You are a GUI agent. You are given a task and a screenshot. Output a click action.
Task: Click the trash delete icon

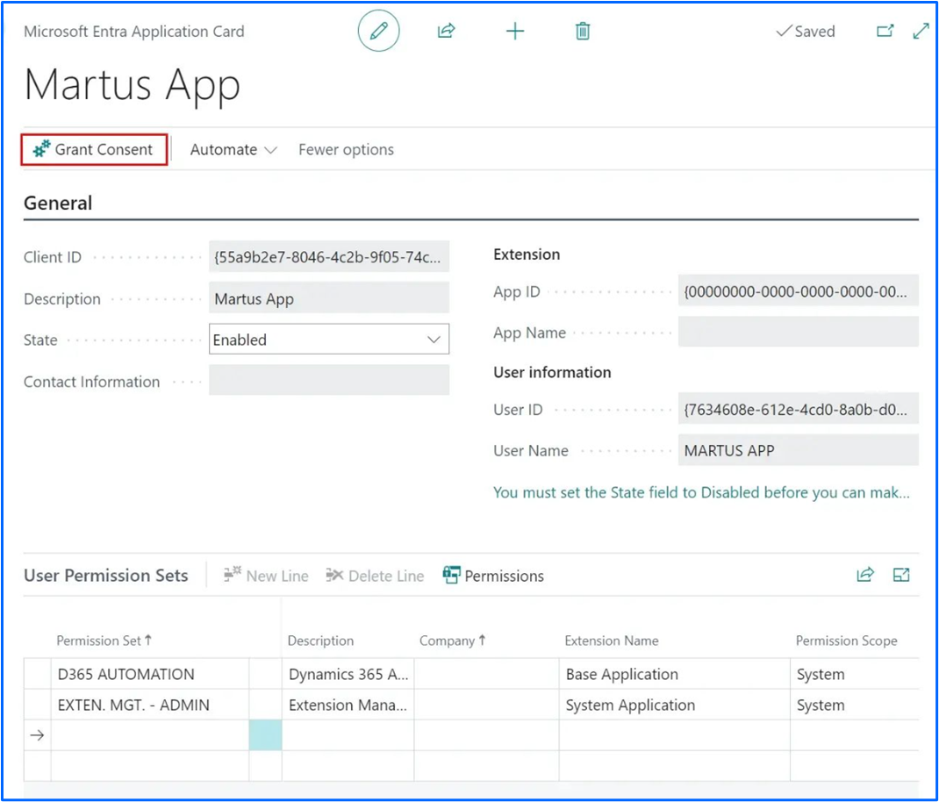click(x=583, y=31)
